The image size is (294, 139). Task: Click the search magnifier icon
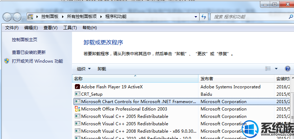click(x=290, y=17)
